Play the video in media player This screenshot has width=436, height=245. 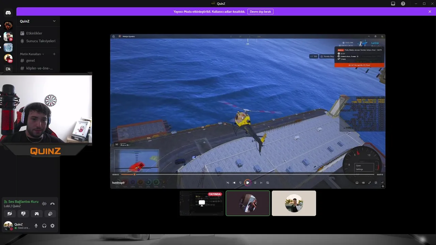[x=248, y=183]
